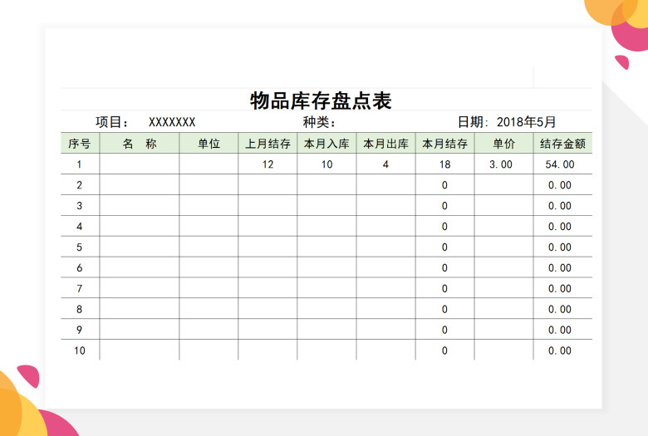648x436 pixels.
Task: Click the 本月入库 column header
Action: 326,144
